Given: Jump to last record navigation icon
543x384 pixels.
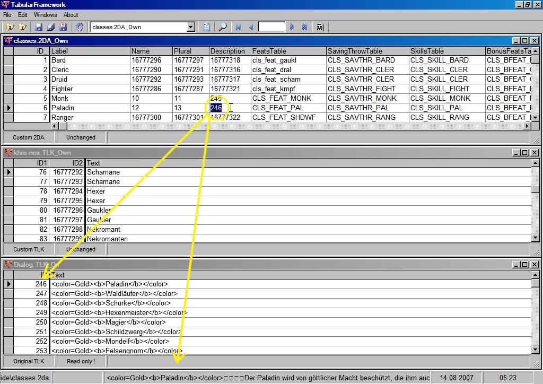Looking at the screenshot, I should (x=305, y=27).
